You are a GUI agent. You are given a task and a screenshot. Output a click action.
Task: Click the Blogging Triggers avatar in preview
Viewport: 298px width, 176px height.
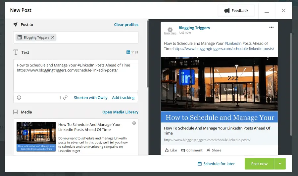click(170, 30)
